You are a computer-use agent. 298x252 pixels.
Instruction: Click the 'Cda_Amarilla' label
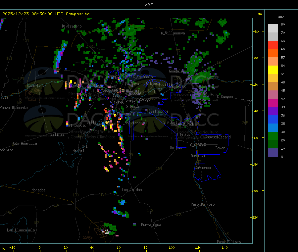(25, 143)
